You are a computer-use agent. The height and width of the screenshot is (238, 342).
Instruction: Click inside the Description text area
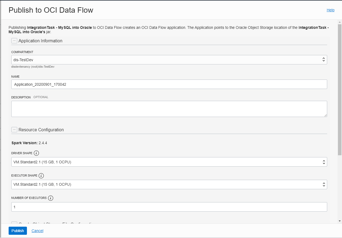(x=169, y=109)
